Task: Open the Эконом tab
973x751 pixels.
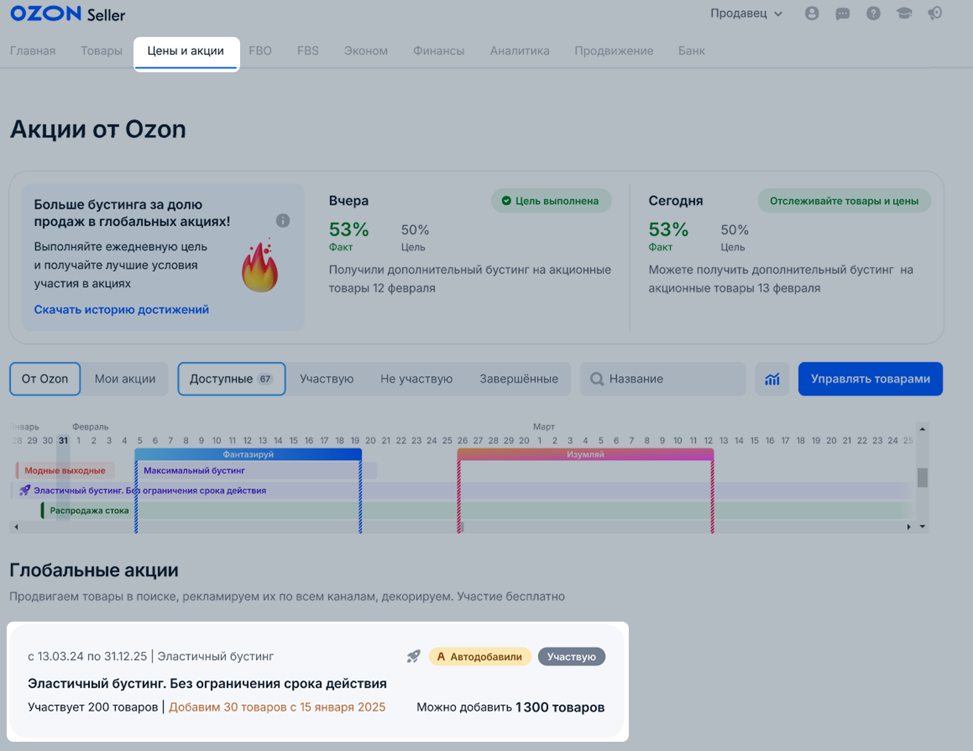Action: pos(366,51)
